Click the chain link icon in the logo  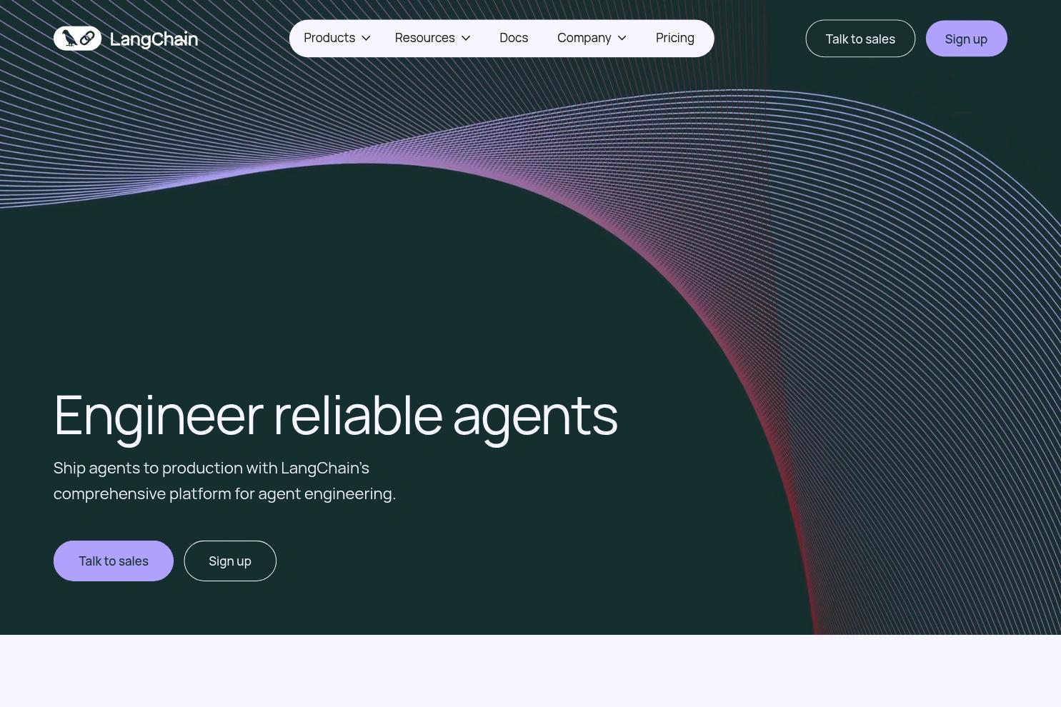tap(87, 39)
